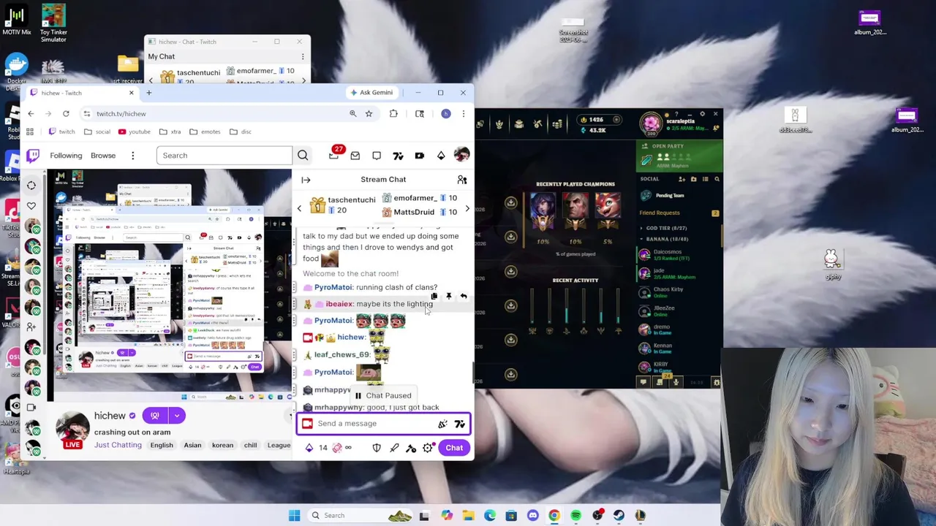This screenshot has height=526, width=936.
Task: Click the search magnifier button on Twitch
Action: [x=303, y=155]
